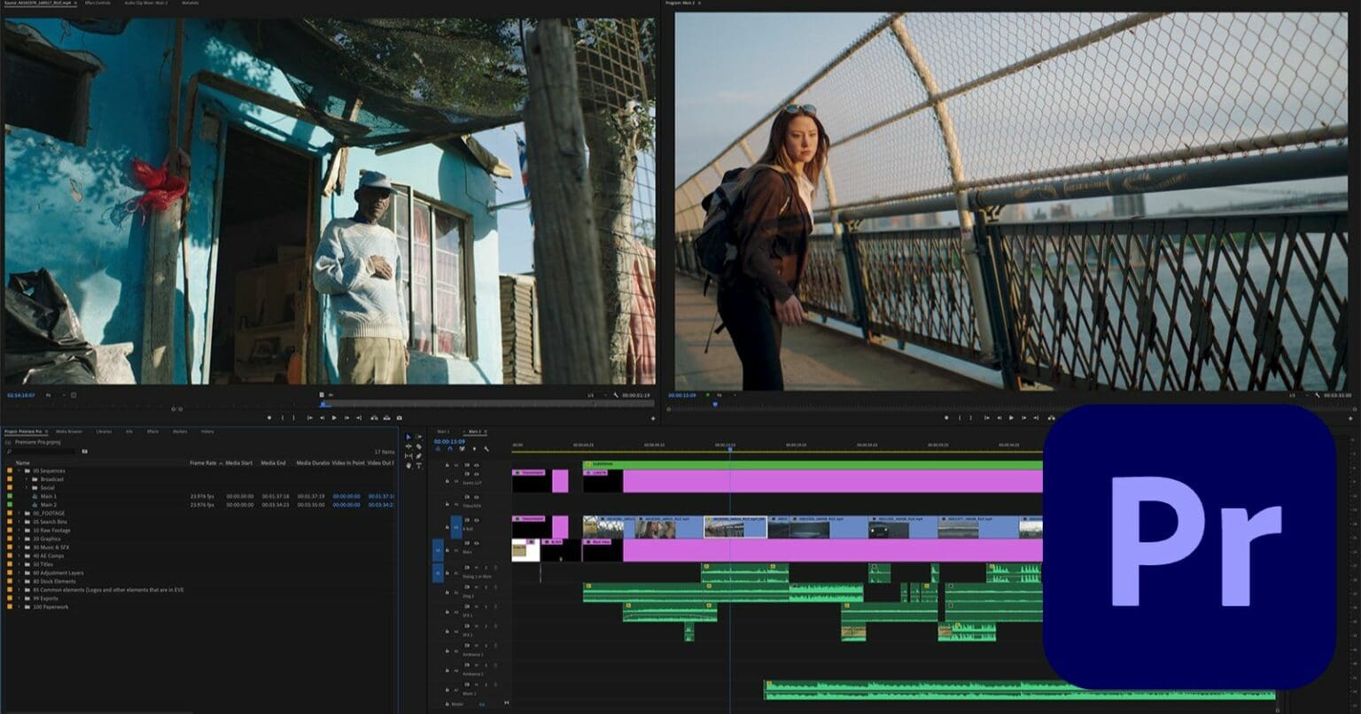Screen dimensions: 1361x714
Task: Click the Frame Rate column header to sort
Action: [203, 463]
